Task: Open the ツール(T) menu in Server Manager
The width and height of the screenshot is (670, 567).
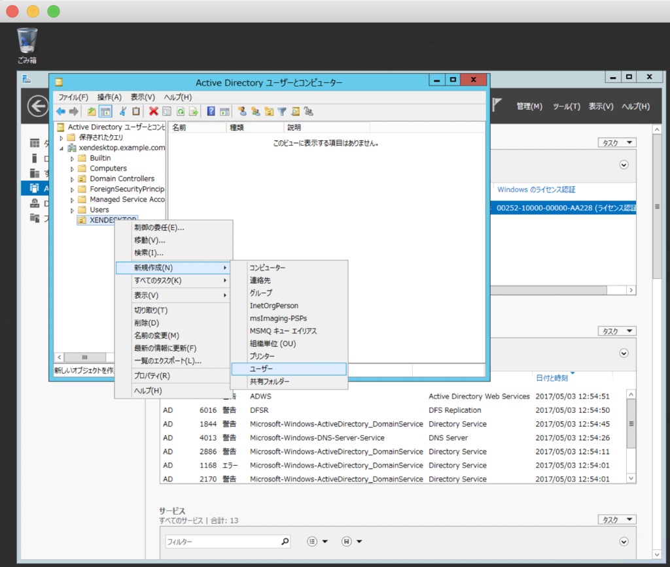Action: tap(567, 106)
